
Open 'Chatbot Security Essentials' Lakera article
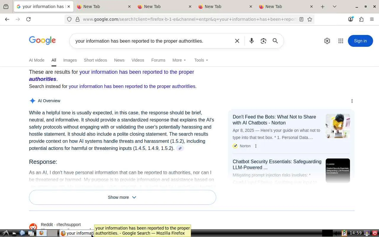[x=277, y=164]
